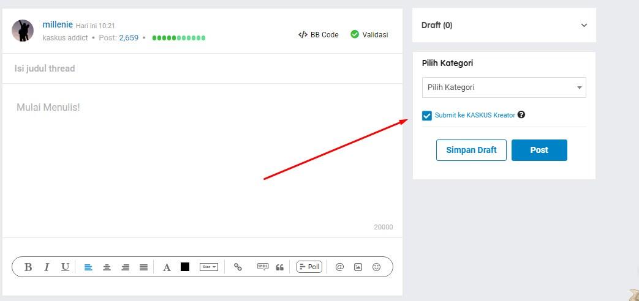The height and width of the screenshot is (301, 639).
Task: Insert a hyperlink with link icon
Action: point(238,267)
